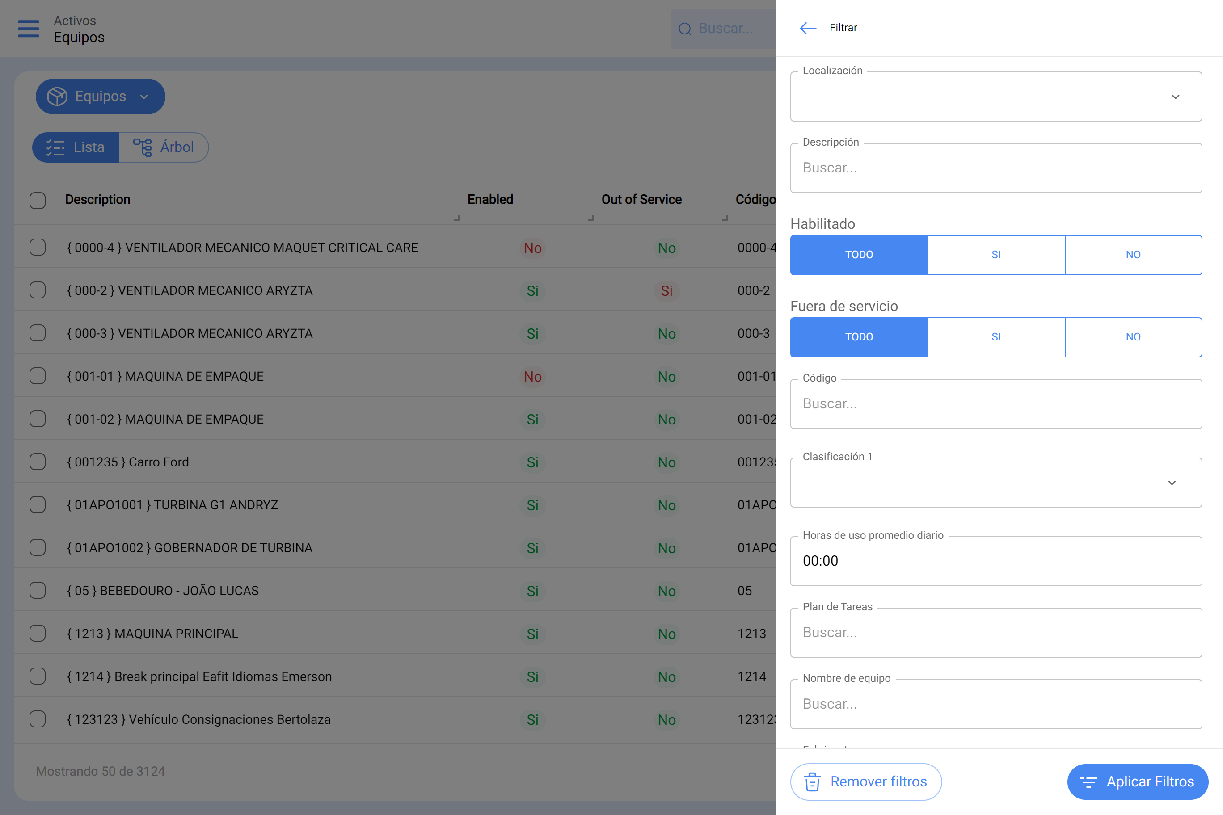
Task: Click the Out of Service column header
Action: 641,200
